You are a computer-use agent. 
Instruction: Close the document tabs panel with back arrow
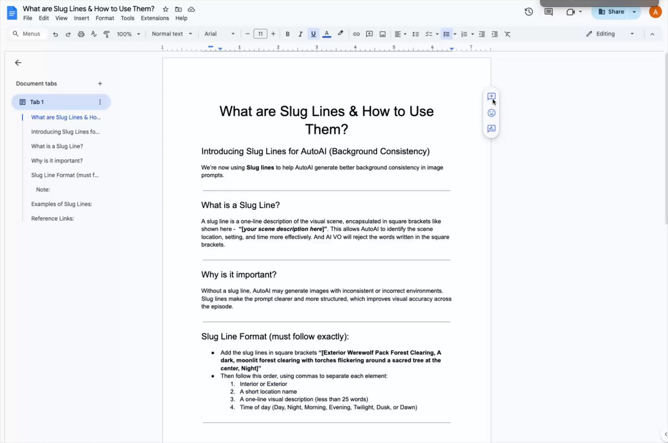(18, 63)
